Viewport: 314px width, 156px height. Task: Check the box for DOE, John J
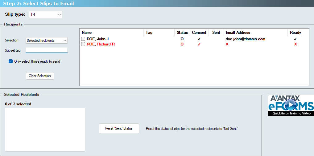83,39
